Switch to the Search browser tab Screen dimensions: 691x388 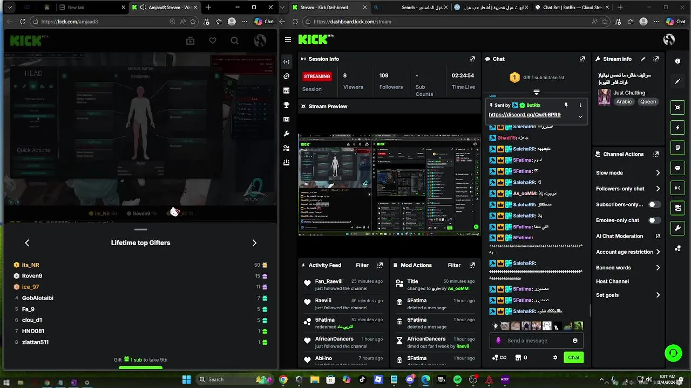pyautogui.click(x=410, y=8)
